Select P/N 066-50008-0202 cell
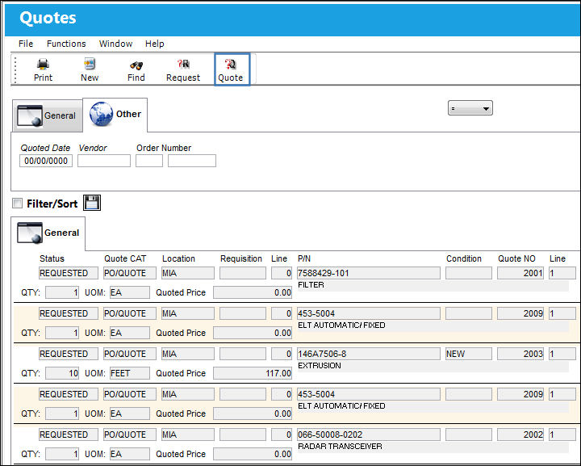Screen dimensions: 581x466 point(369,435)
